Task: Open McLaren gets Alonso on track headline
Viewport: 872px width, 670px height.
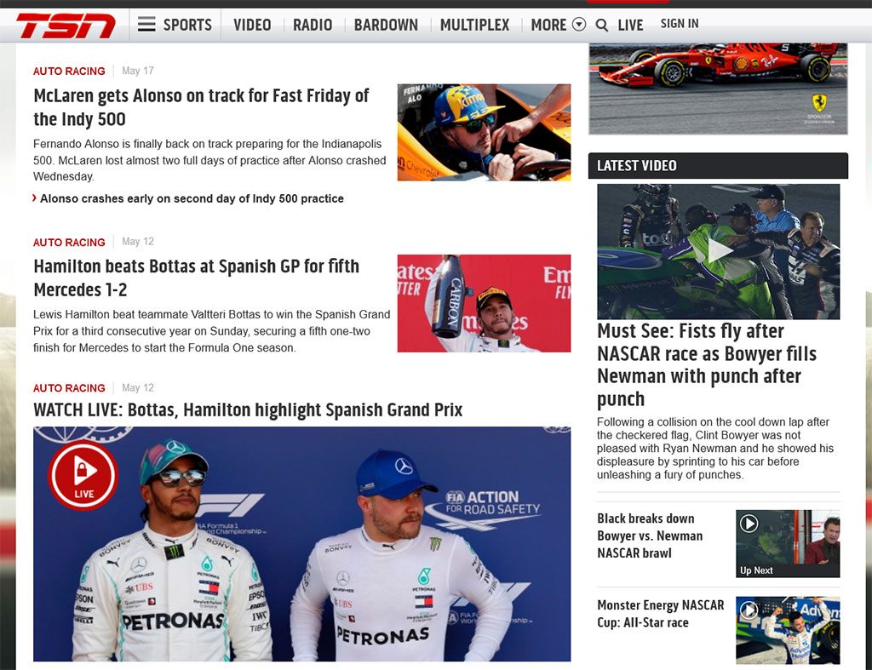Action: click(x=201, y=107)
